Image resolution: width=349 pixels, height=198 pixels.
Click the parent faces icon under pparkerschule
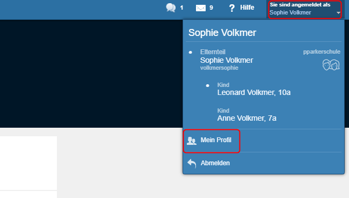click(331, 65)
